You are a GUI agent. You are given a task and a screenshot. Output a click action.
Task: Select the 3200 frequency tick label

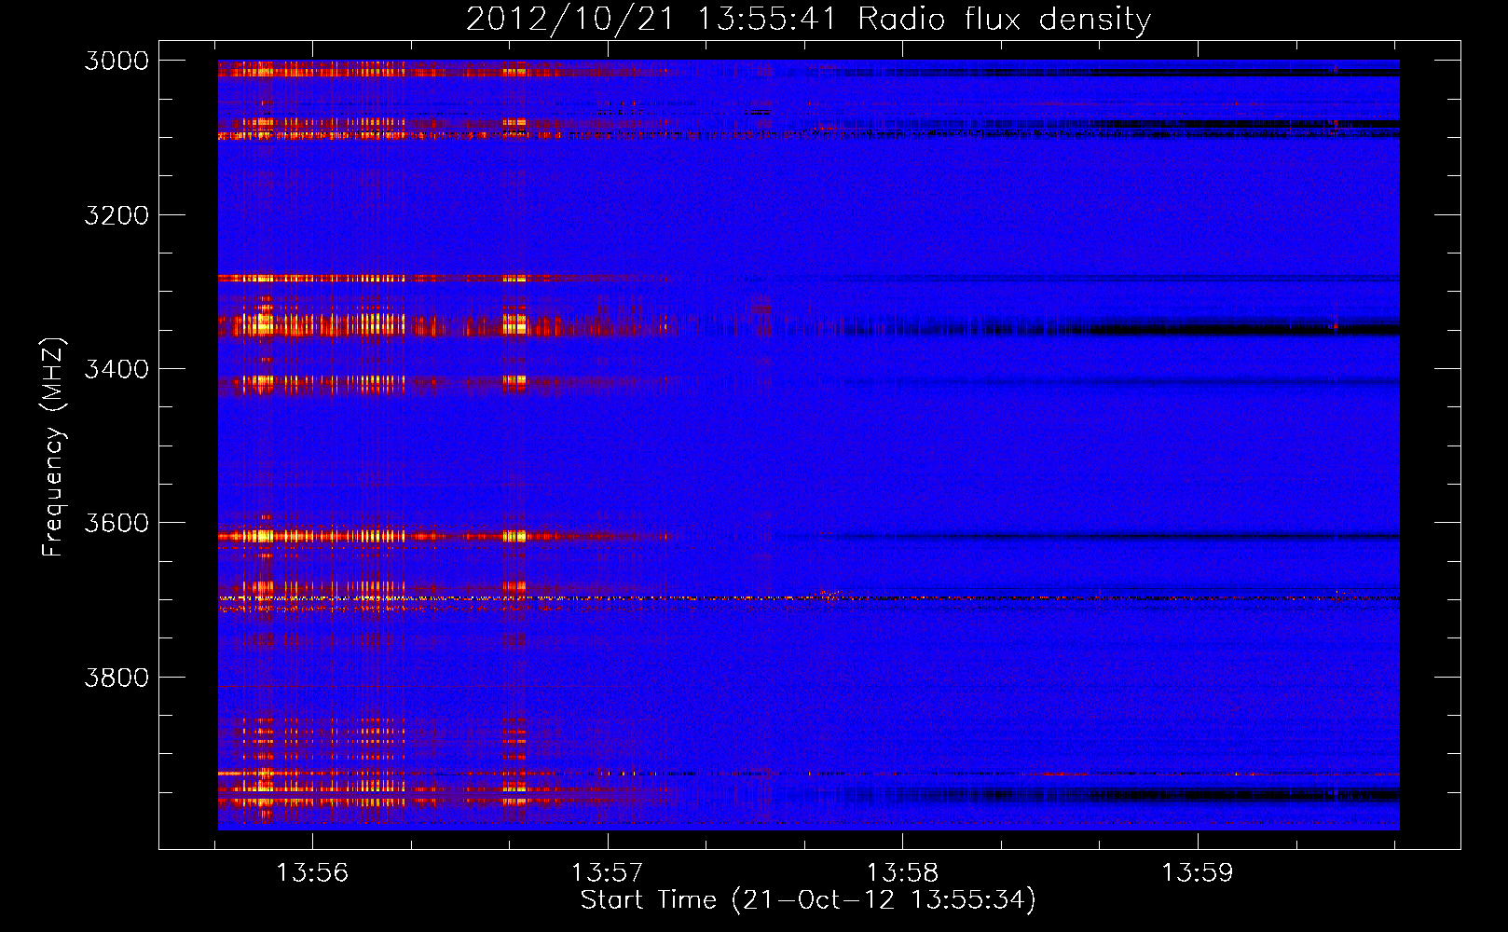click(x=117, y=215)
